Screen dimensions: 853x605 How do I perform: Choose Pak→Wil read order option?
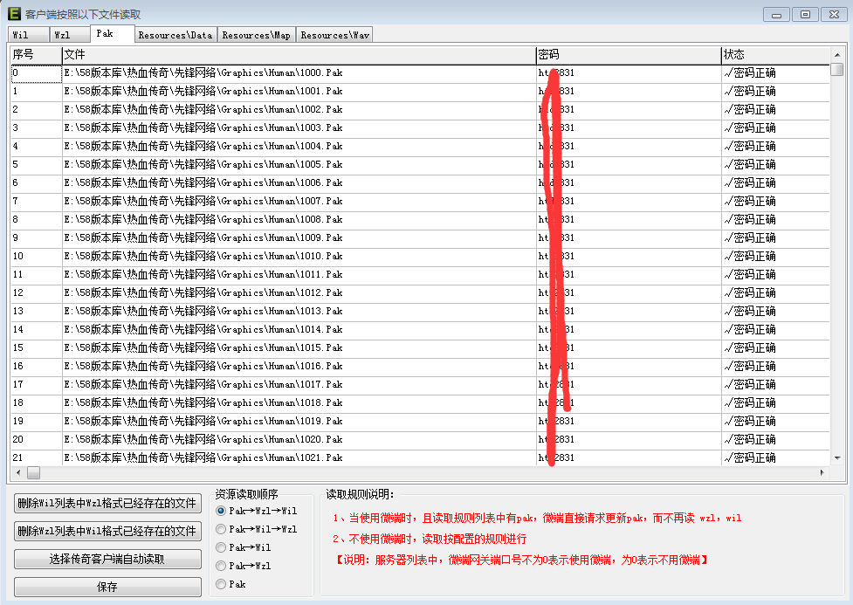221,547
